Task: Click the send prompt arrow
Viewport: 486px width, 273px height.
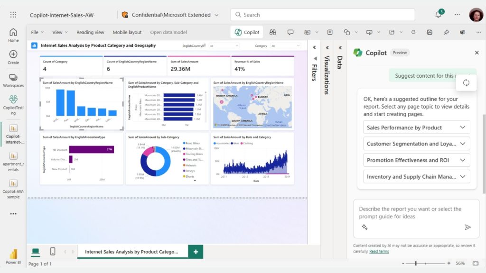Action: tap(467, 227)
